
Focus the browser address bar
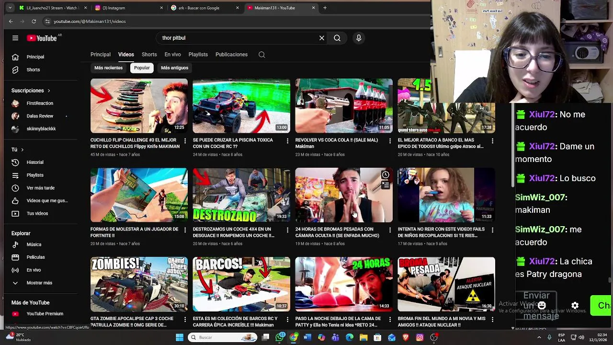coord(235,21)
